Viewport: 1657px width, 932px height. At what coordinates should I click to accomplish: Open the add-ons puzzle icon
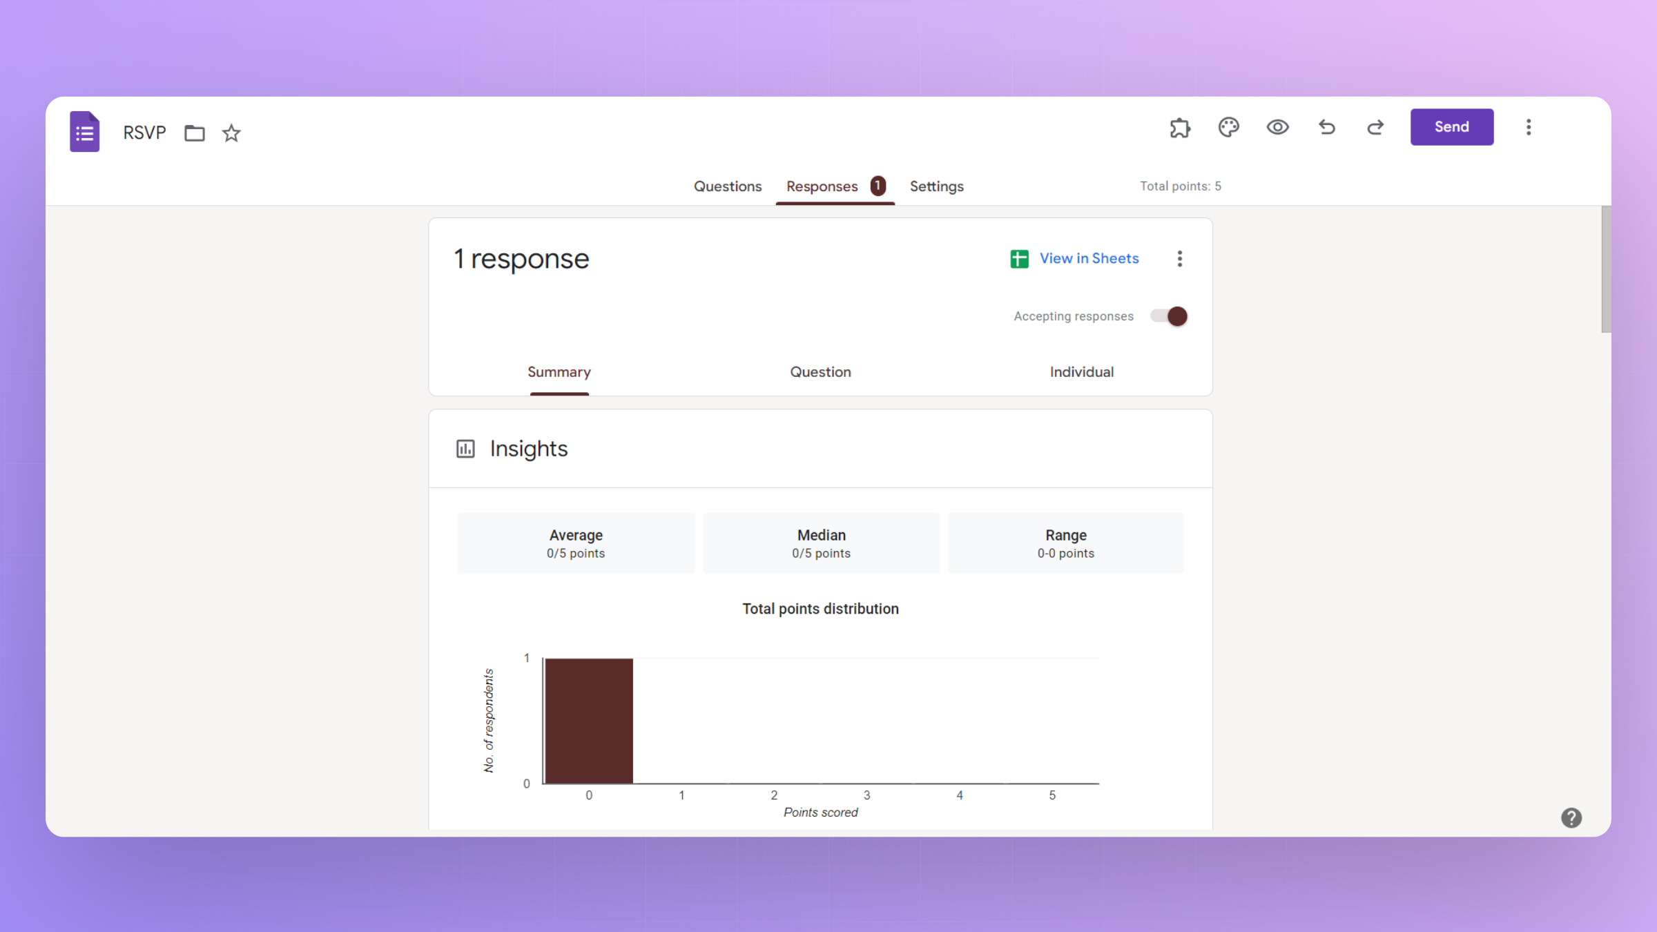1180,128
